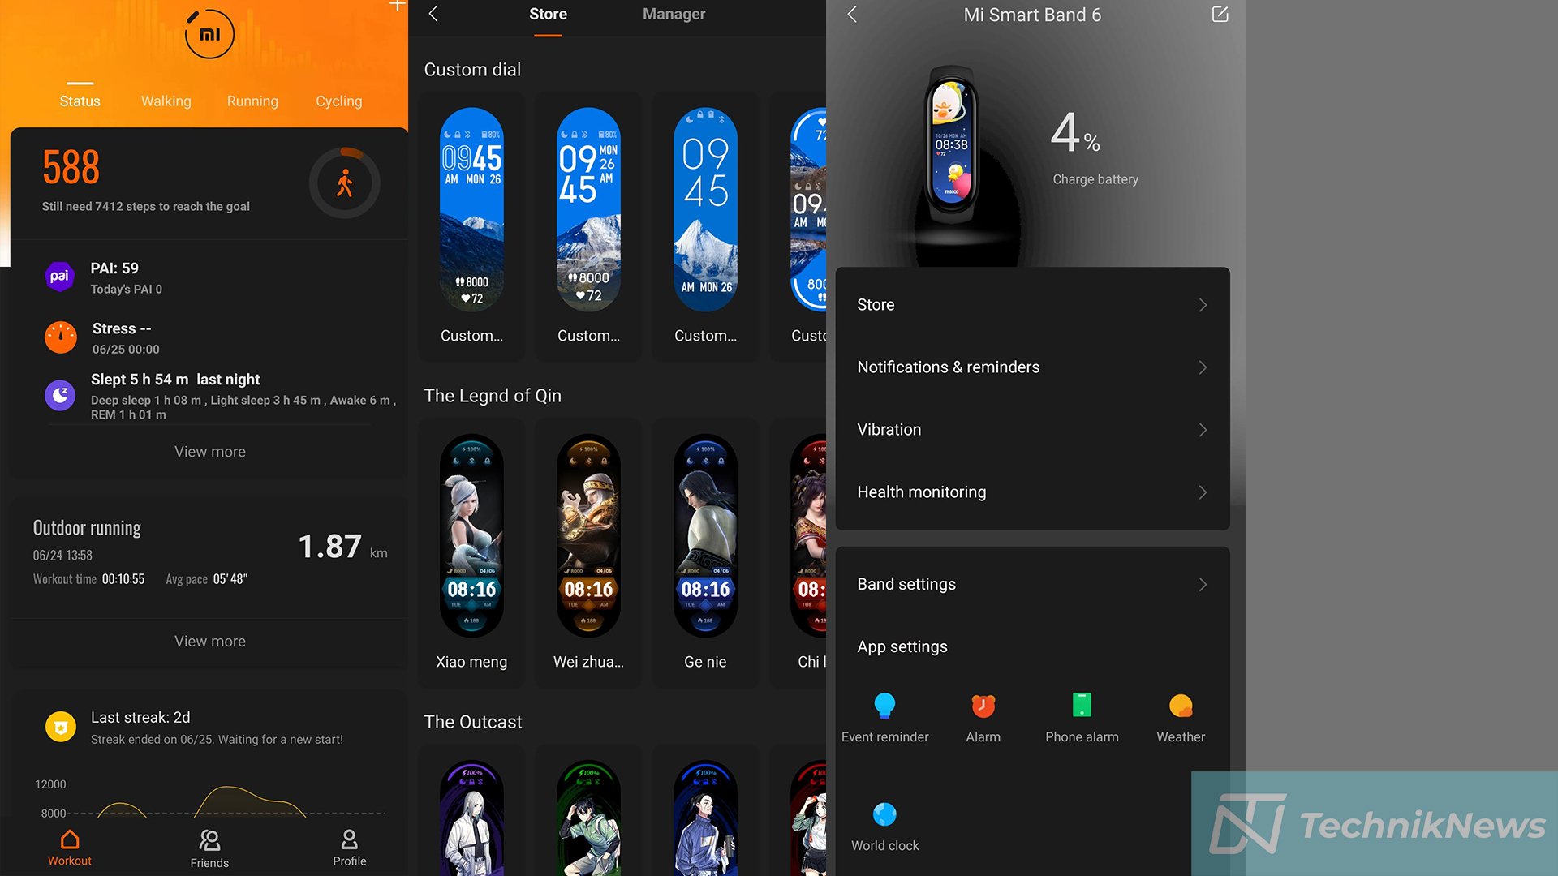Click 'The Legnd of Qin' section heading
Screen dimensions: 1558x876
coord(493,396)
